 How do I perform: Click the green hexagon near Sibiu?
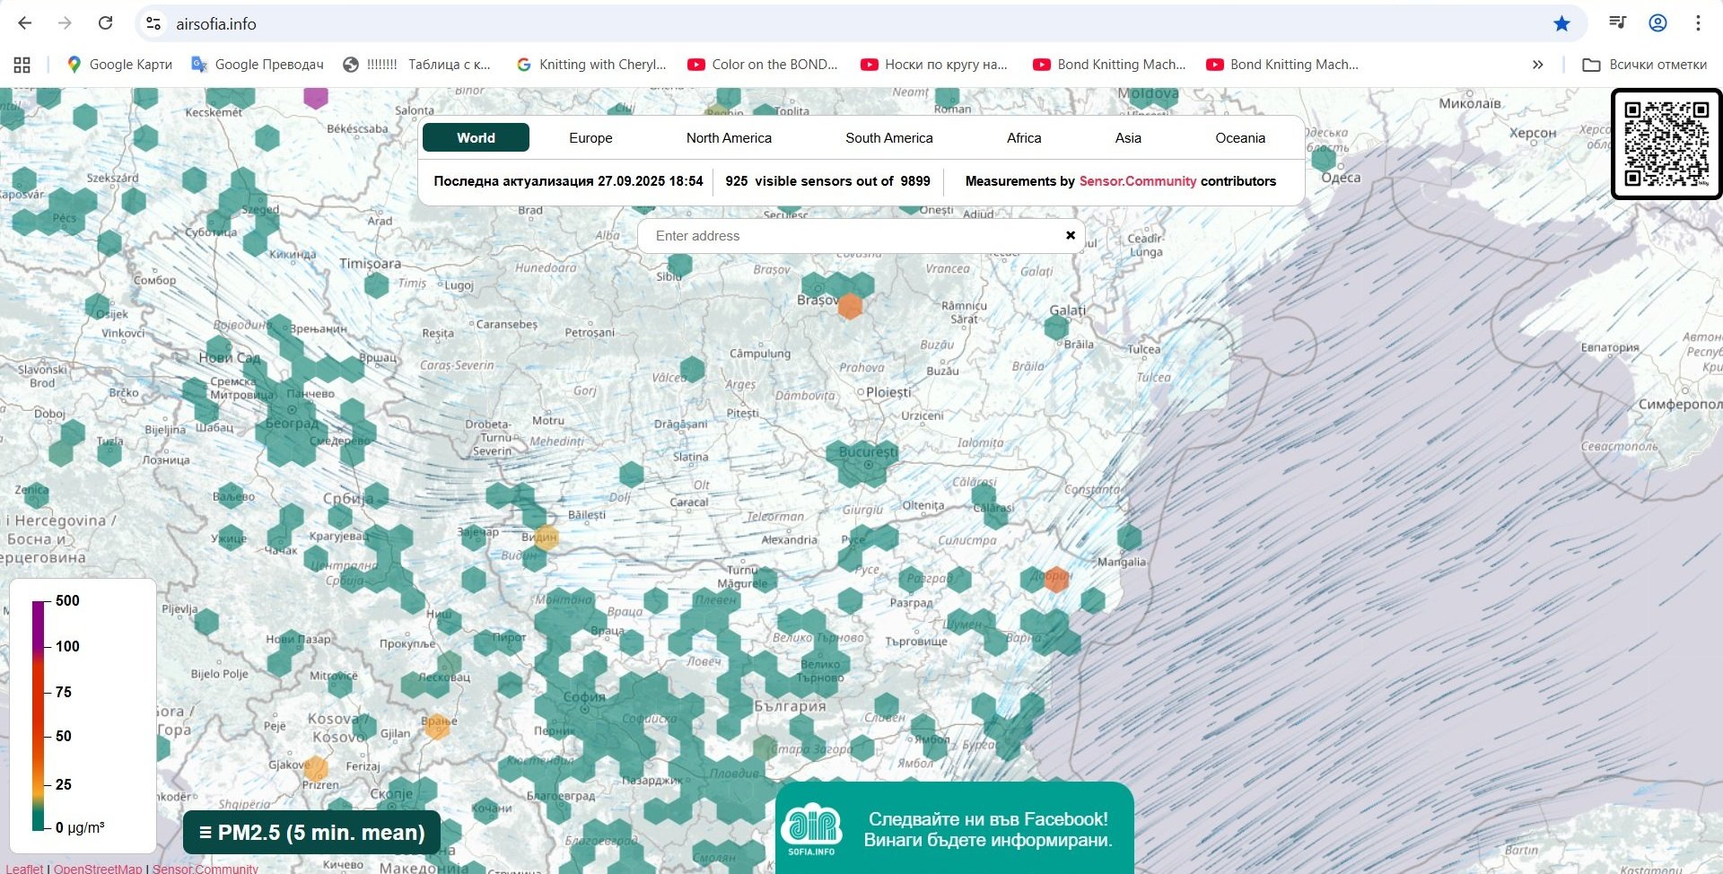tap(680, 264)
